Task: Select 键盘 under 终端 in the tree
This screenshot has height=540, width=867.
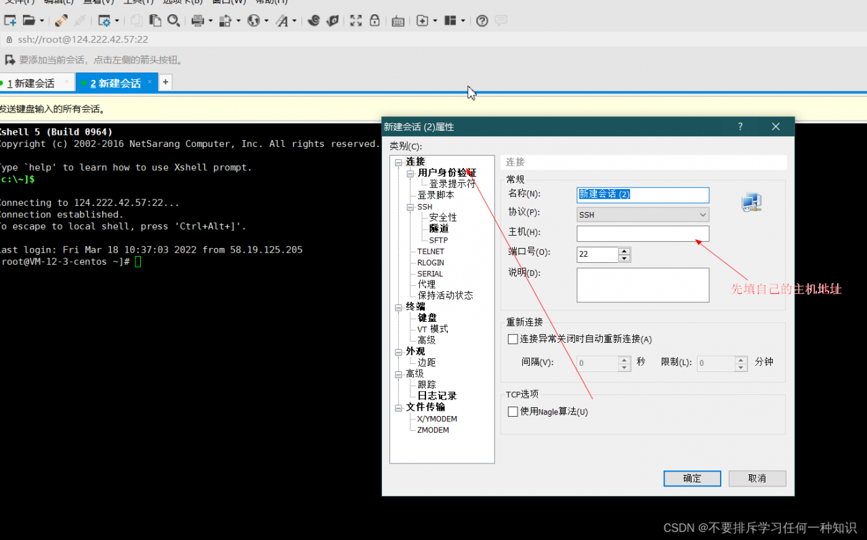Action: [x=427, y=318]
